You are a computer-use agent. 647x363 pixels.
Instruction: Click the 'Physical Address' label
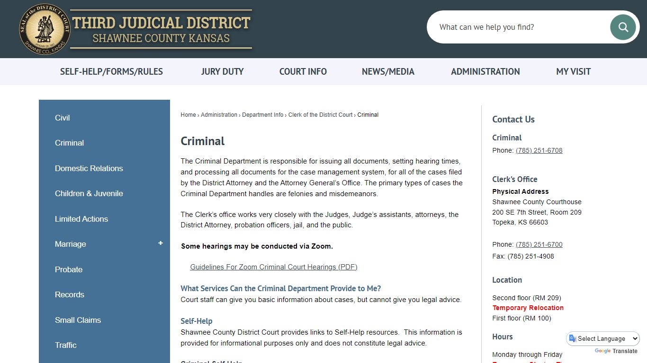point(520,191)
